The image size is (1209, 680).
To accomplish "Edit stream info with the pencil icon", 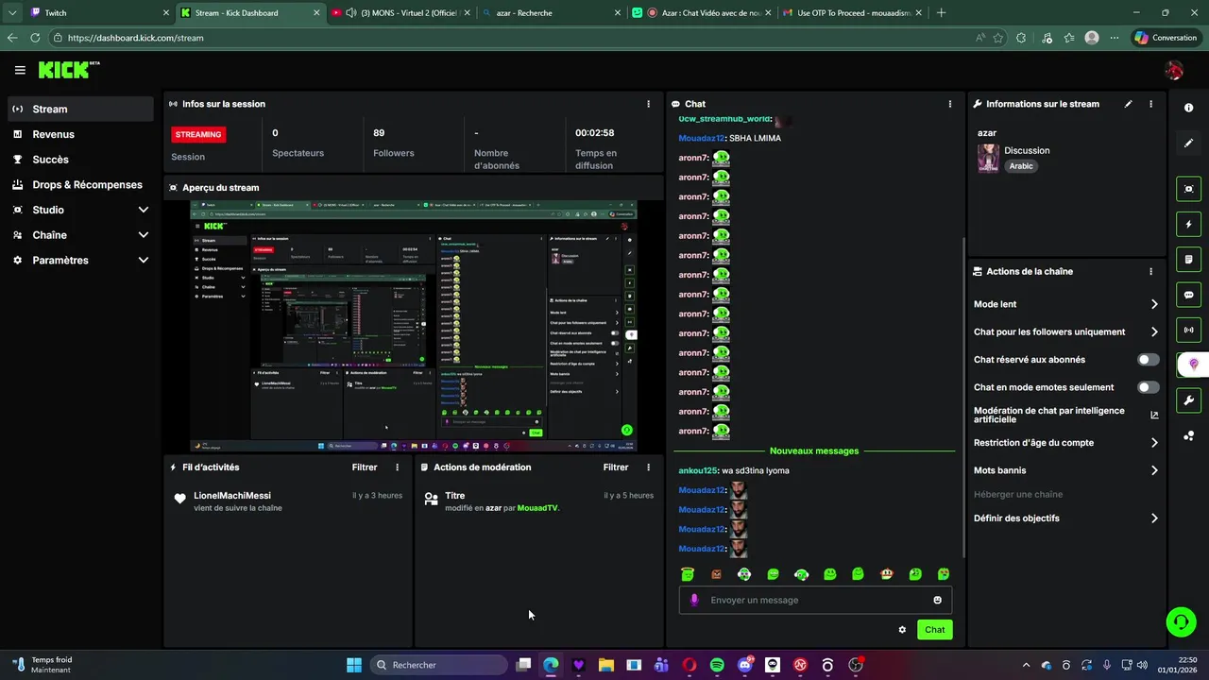I will pos(1128,104).
